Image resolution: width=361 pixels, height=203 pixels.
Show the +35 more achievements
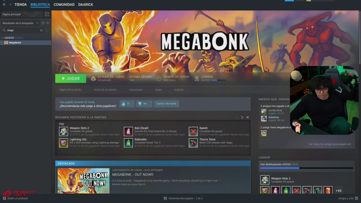(x=338, y=191)
